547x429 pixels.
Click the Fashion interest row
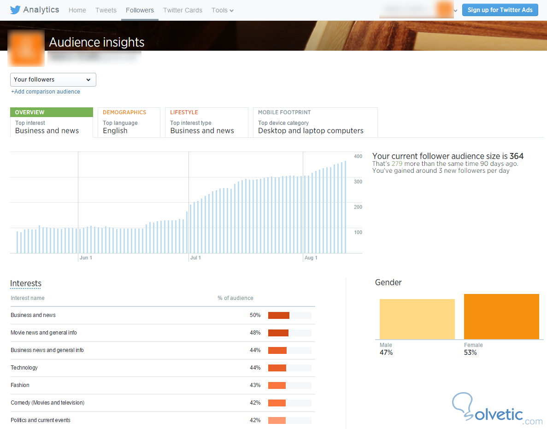tap(163, 385)
